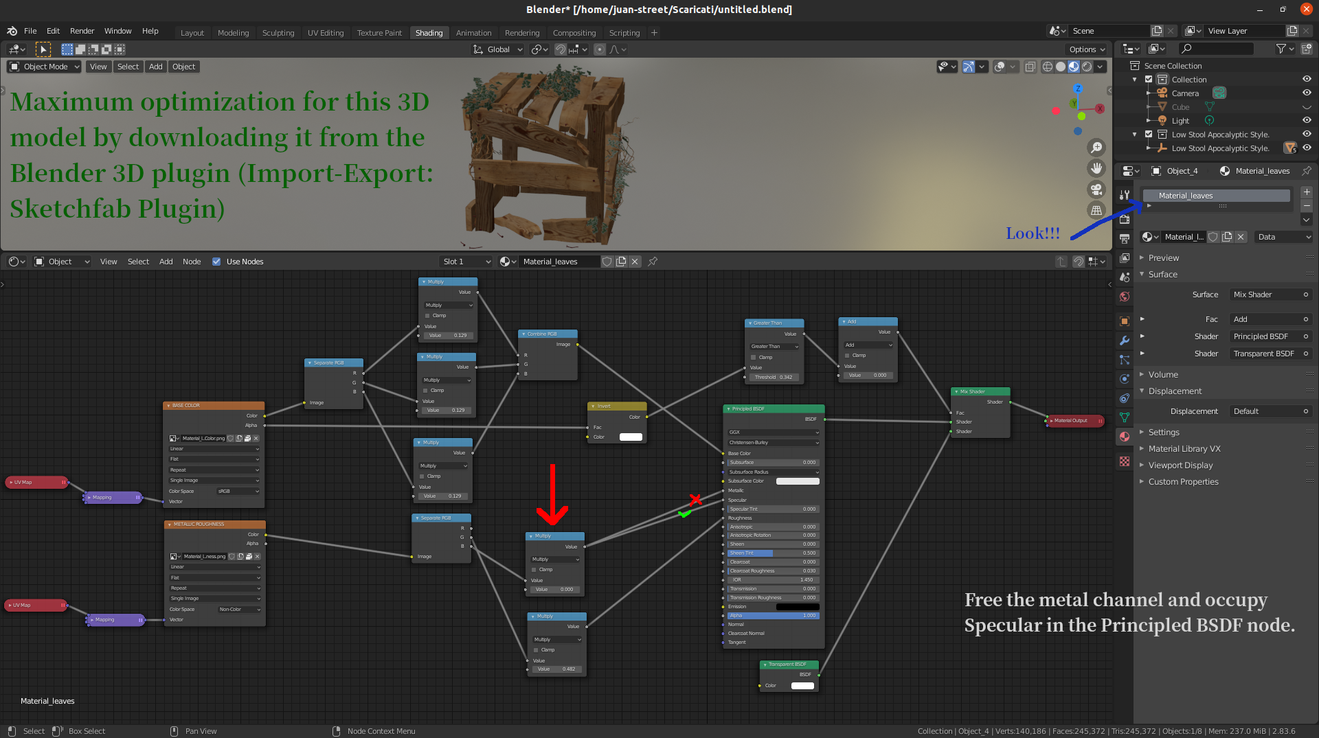Toggle the Use Nodes checkbox

216,262
